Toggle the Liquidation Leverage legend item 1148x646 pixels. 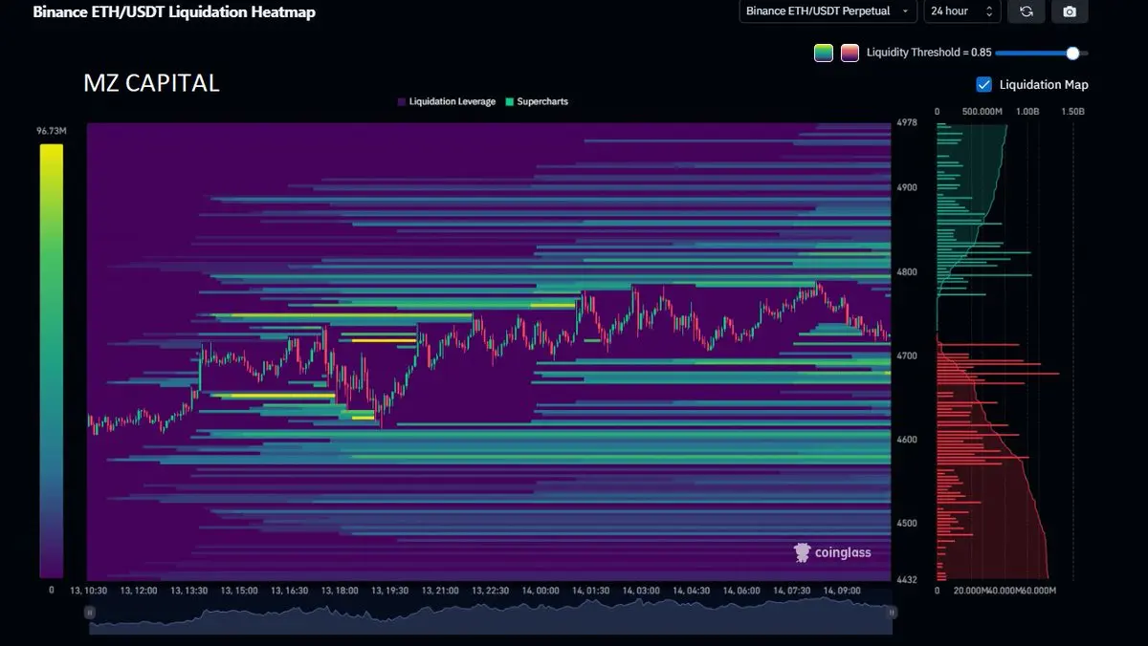[x=447, y=101]
